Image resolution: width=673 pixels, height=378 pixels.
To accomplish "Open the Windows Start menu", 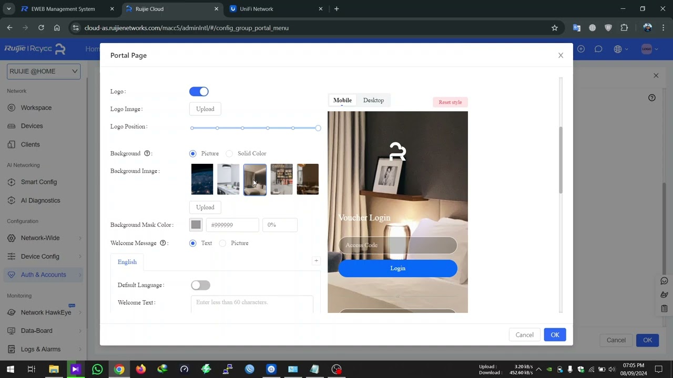I will coord(10,369).
